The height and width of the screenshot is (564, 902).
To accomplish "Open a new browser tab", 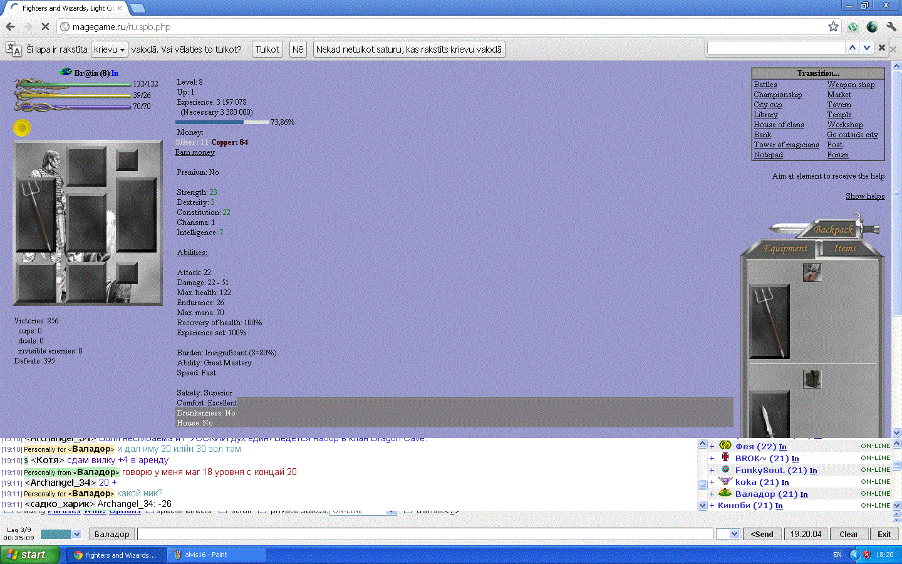I will pyautogui.click(x=138, y=8).
